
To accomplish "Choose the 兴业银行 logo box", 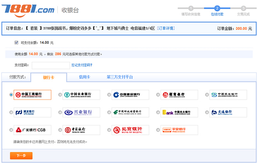I will (81, 112).
